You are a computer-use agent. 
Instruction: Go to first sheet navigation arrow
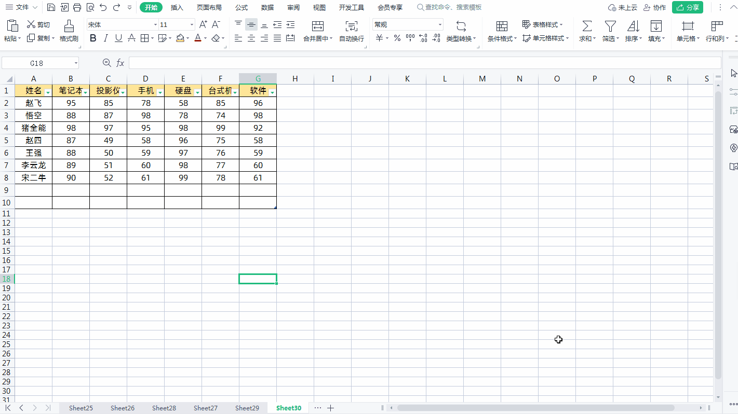coord(8,408)
